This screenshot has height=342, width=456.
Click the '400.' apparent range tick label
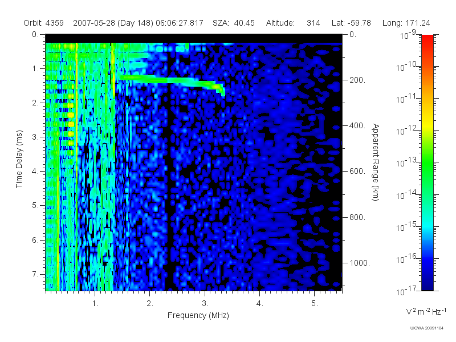coord(357,125)
